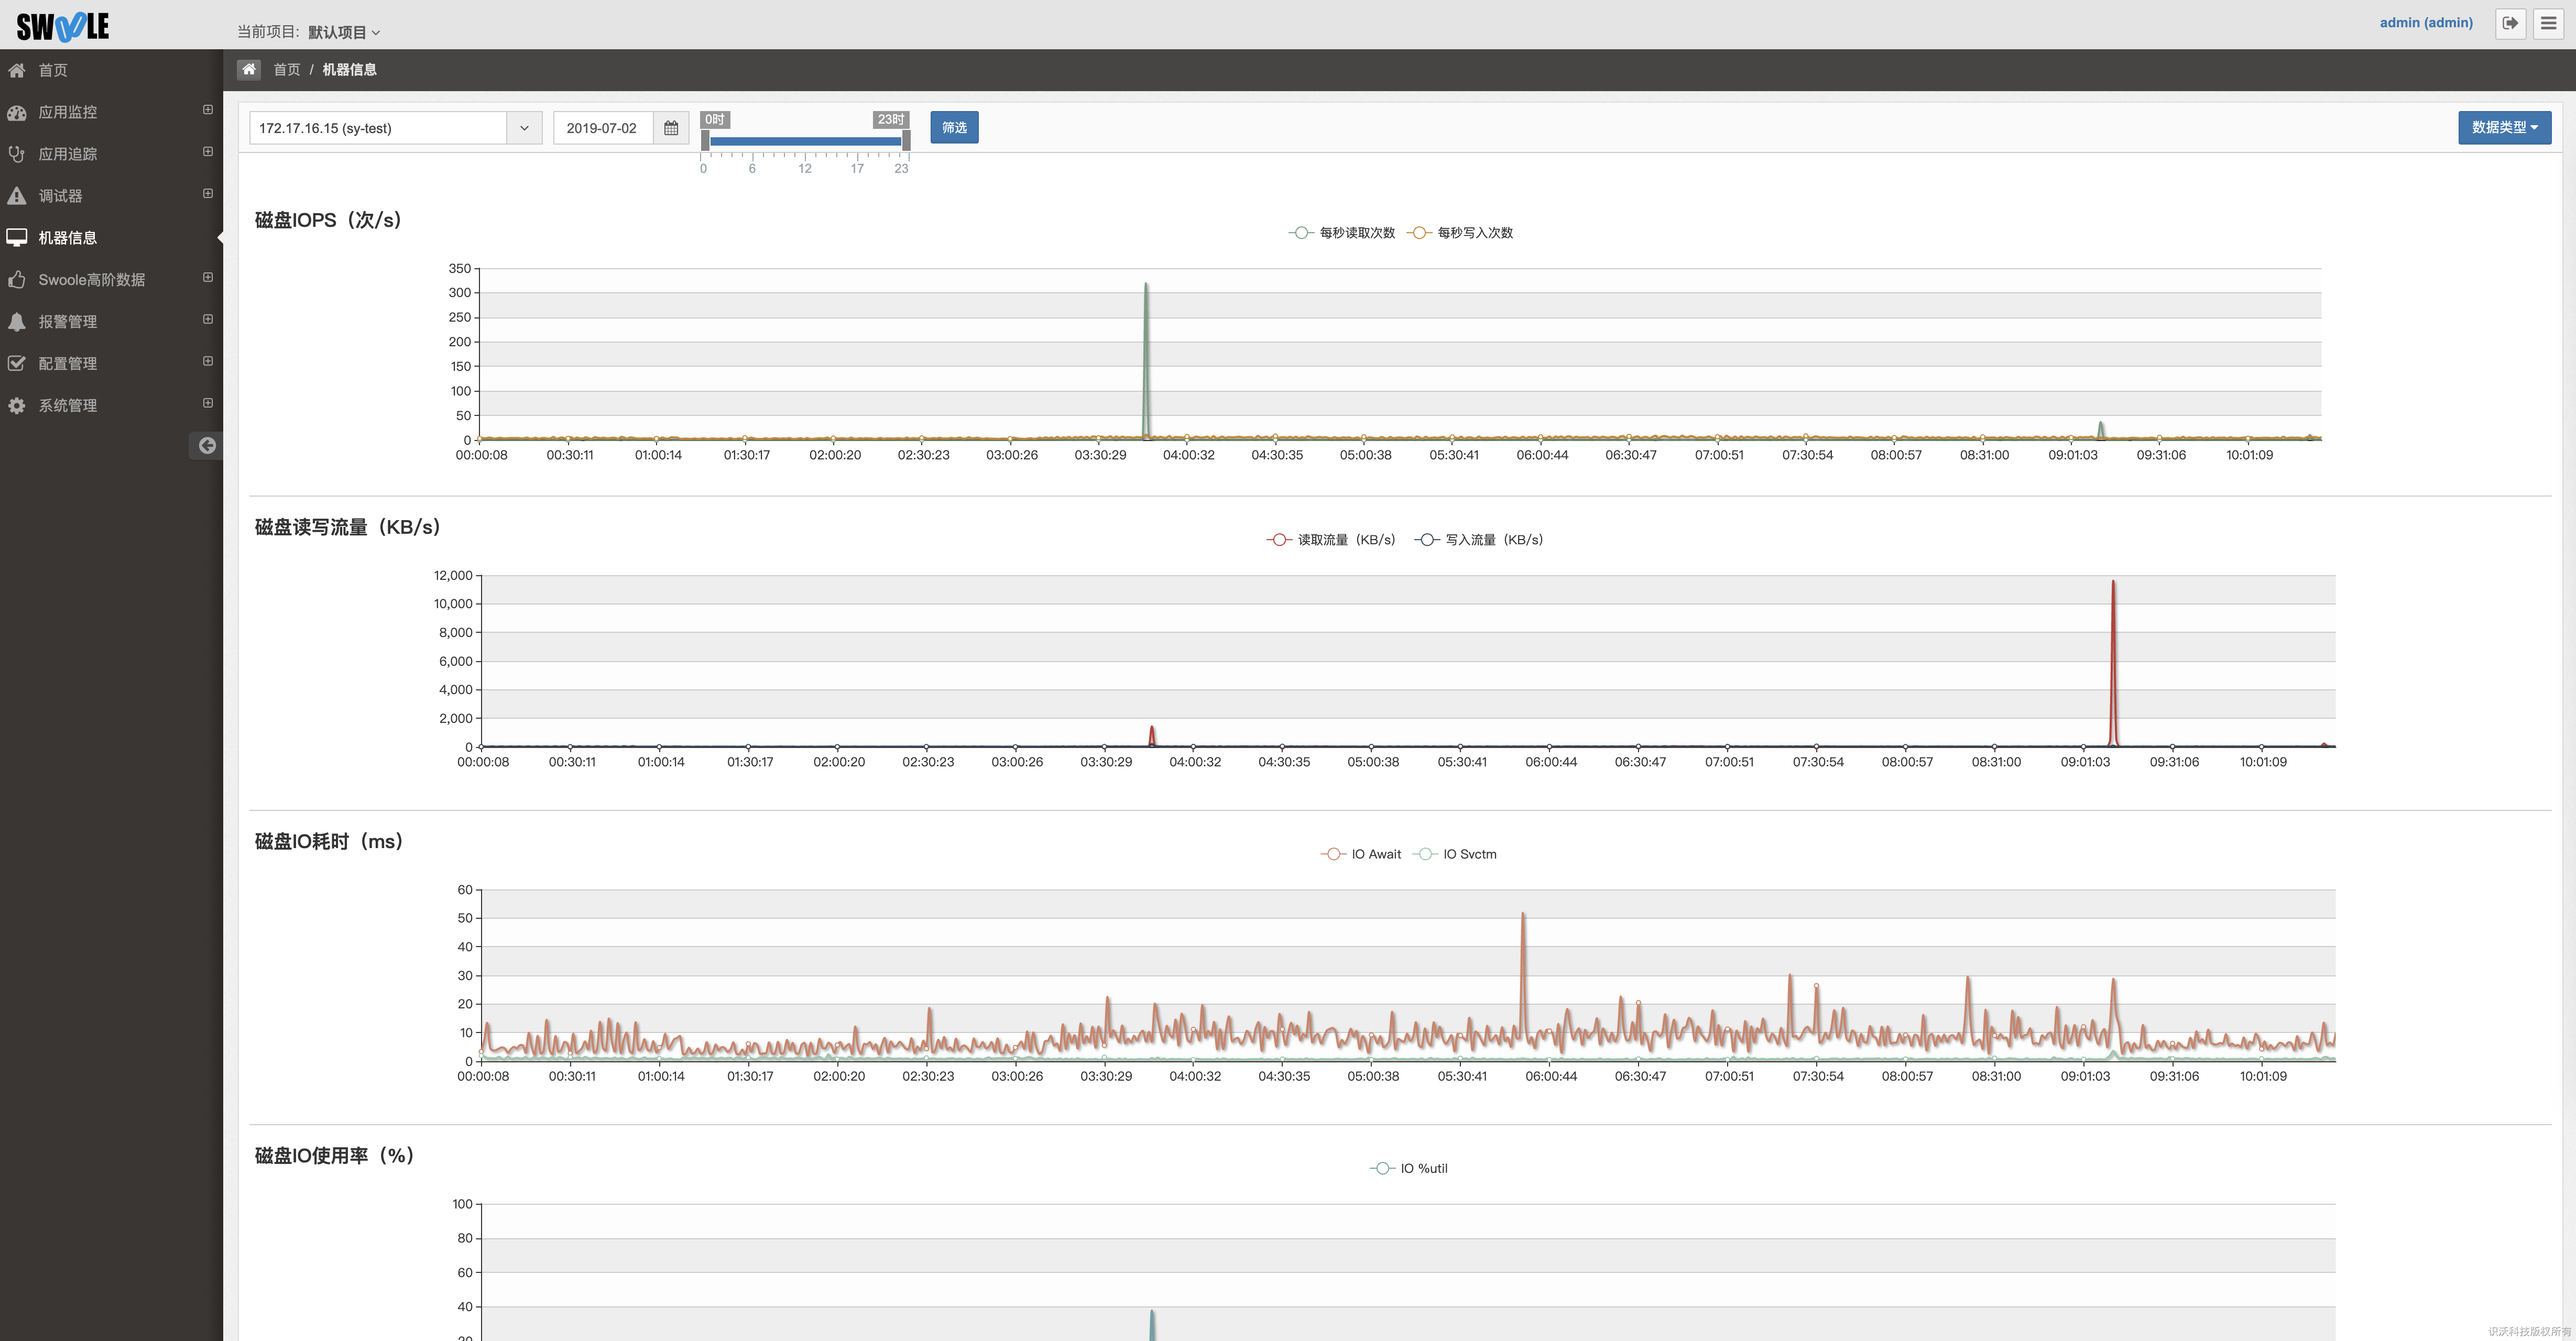Image resolution: width=2576 pixels, height=1341 pixels.
Task: Toggle the IO Await legend series
Action: tap(1360, 854)
